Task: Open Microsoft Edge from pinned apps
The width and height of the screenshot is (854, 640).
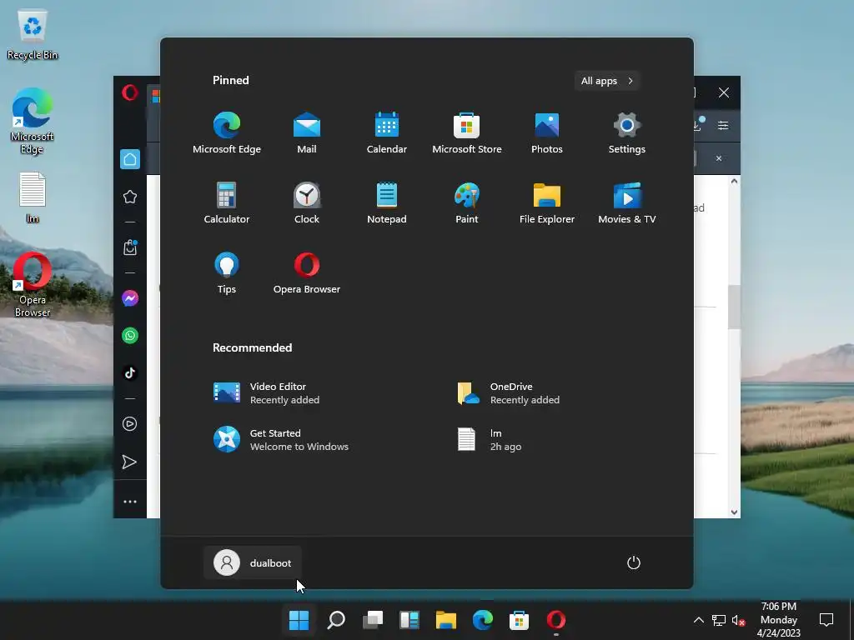Action: click(x=227, y=132)
